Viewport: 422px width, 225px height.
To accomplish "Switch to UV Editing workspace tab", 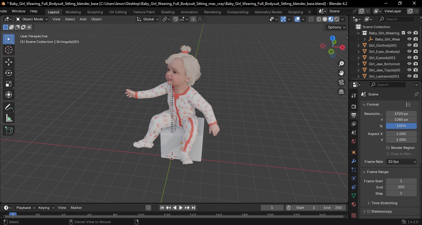I will (118, 12).
